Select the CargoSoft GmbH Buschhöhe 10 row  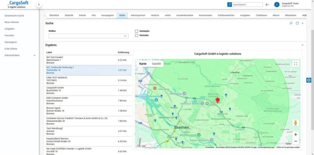tap(89, 90)
